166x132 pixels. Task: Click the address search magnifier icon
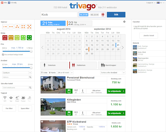click(x=30, y=77)
